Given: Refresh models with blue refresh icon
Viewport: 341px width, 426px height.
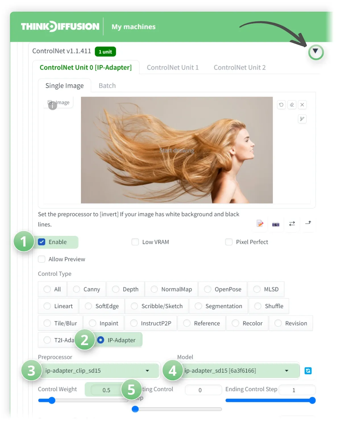Looking at the screenshot, I should pyautogui.click(x=308, y=371).
